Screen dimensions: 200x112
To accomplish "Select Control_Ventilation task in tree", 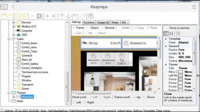I will click(x=32, y=68).
